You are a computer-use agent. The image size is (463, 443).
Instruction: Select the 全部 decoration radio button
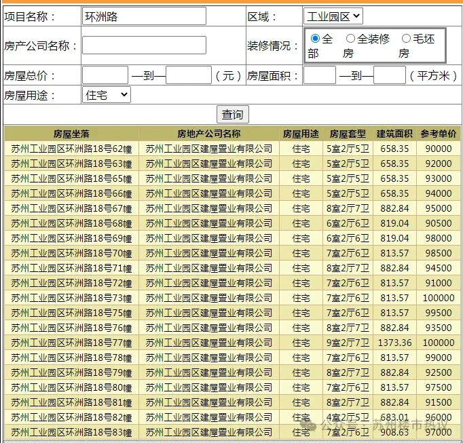coord(315,39)
